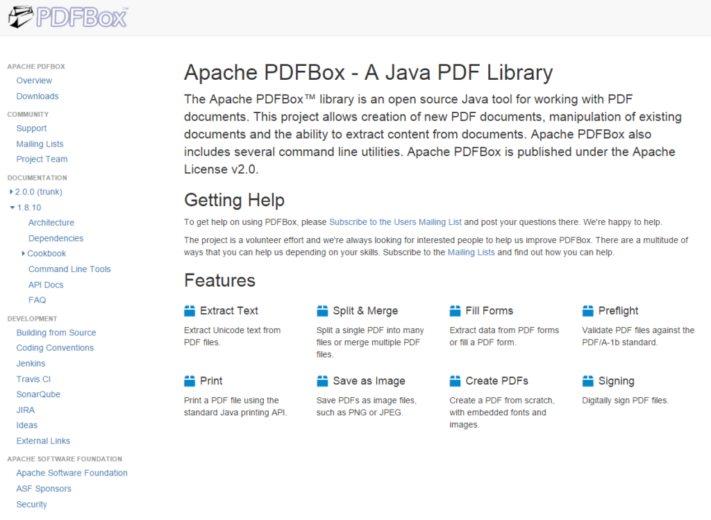Click the Signing feature heading
This screenshot has width=711, height=520.
617,381
